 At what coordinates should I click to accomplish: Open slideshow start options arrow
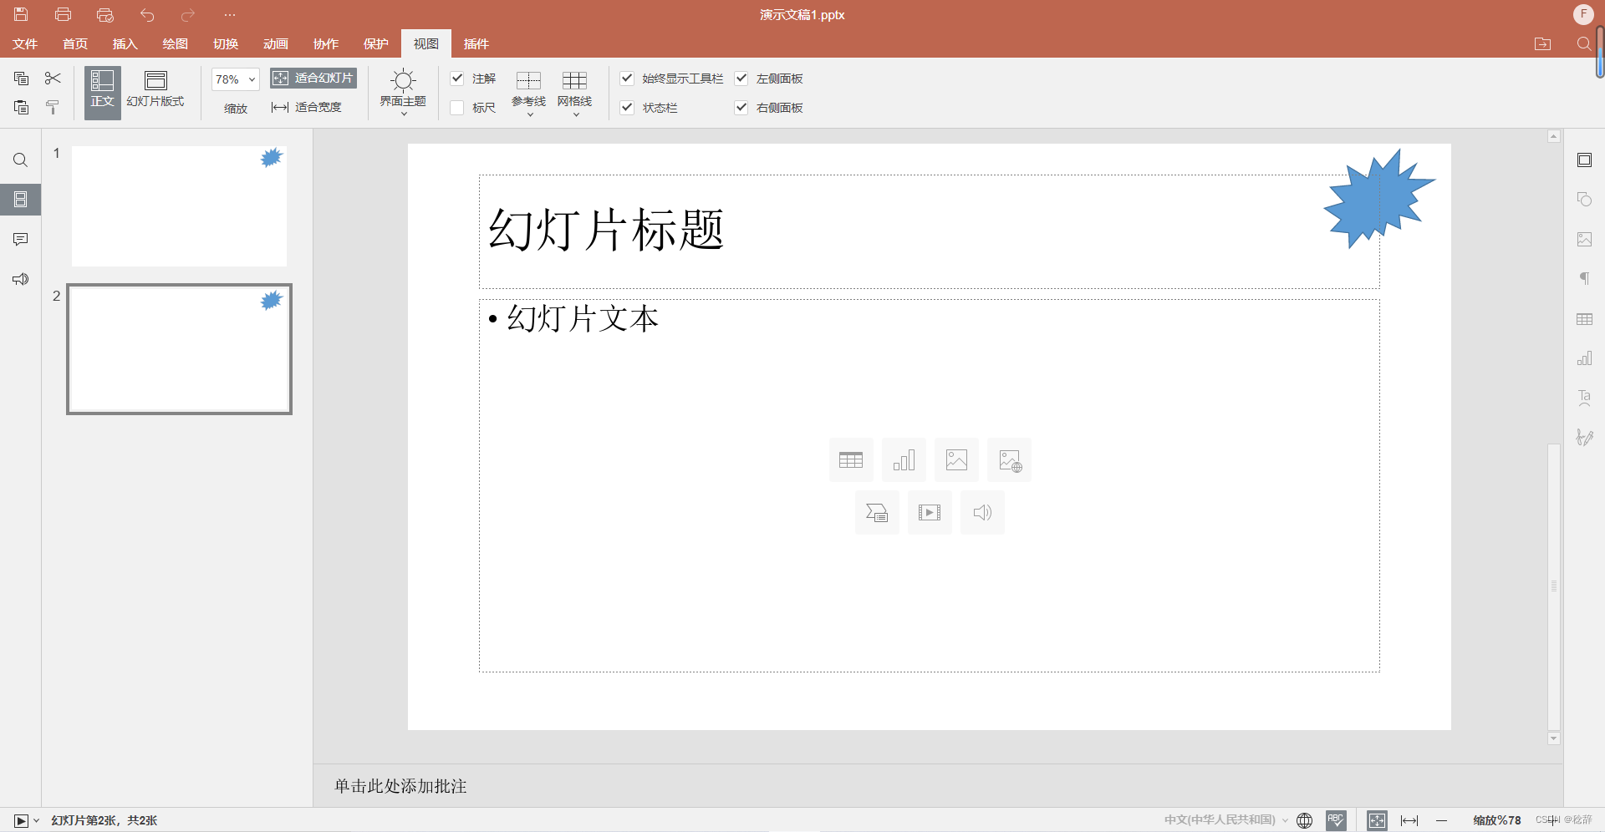point(36,821)
